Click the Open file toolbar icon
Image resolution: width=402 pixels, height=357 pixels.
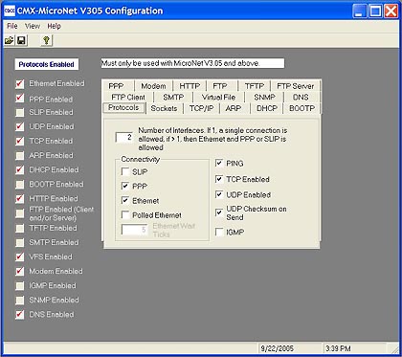pyautogui.click(x=10, y=40)
